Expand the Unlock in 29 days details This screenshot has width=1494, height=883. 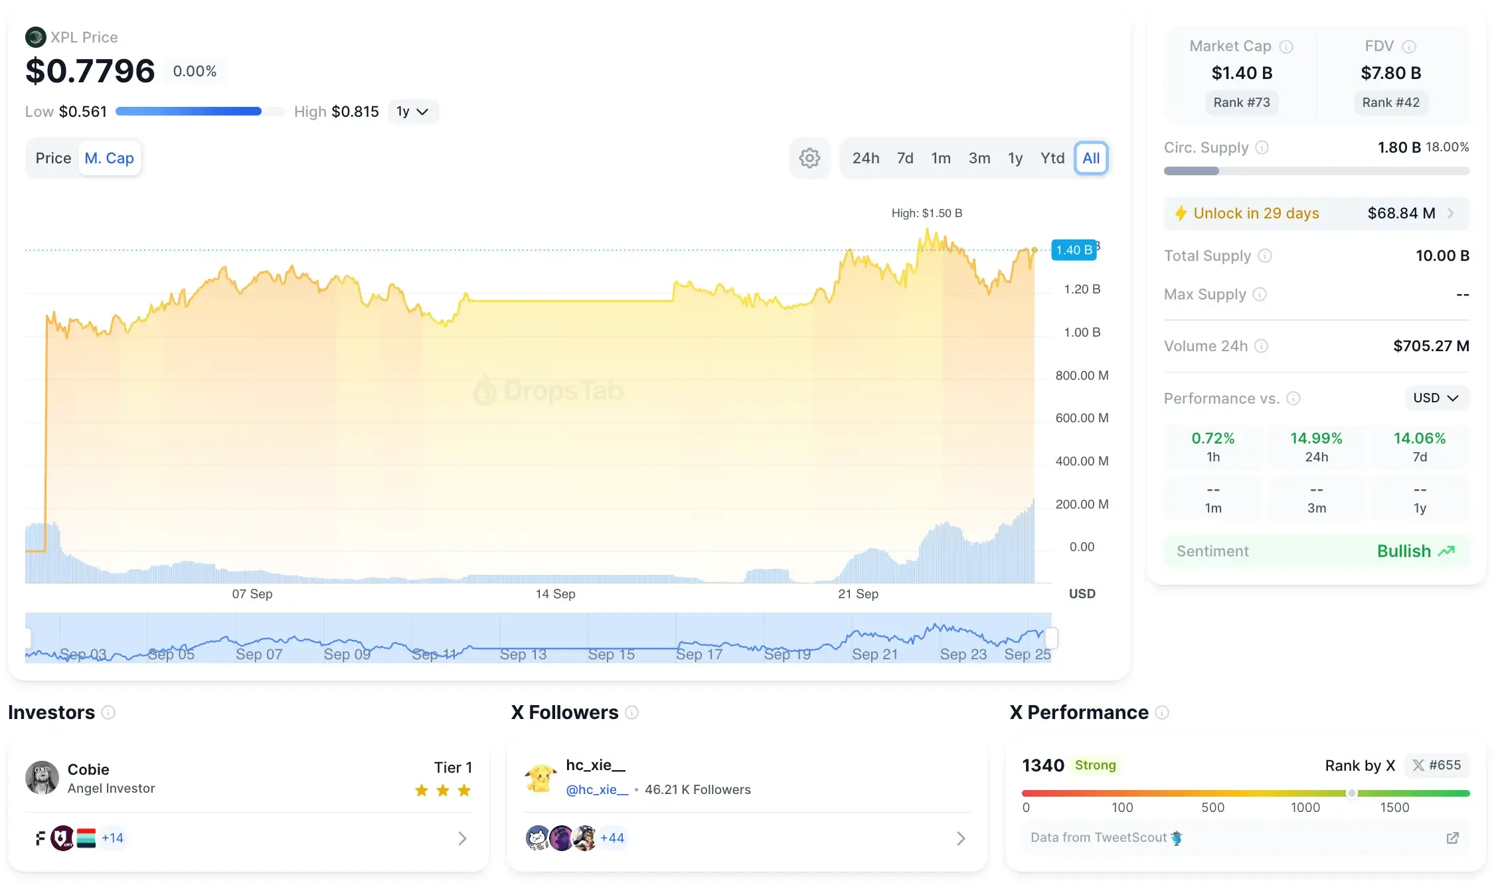click(x=1452, y=213)
